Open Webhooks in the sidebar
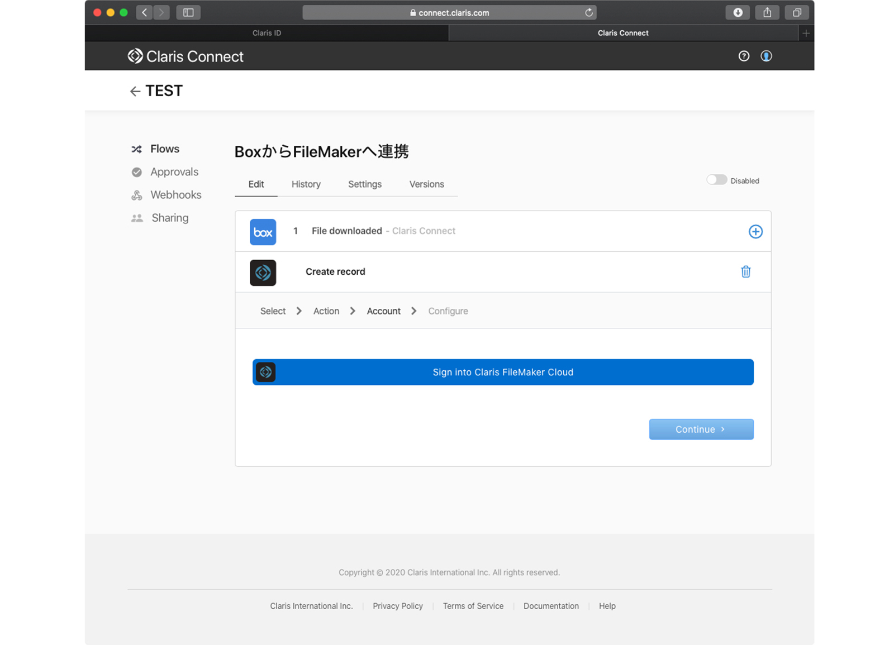Image resolution: width=894 pixels, height=645 pixels. [x=175, y=195]
